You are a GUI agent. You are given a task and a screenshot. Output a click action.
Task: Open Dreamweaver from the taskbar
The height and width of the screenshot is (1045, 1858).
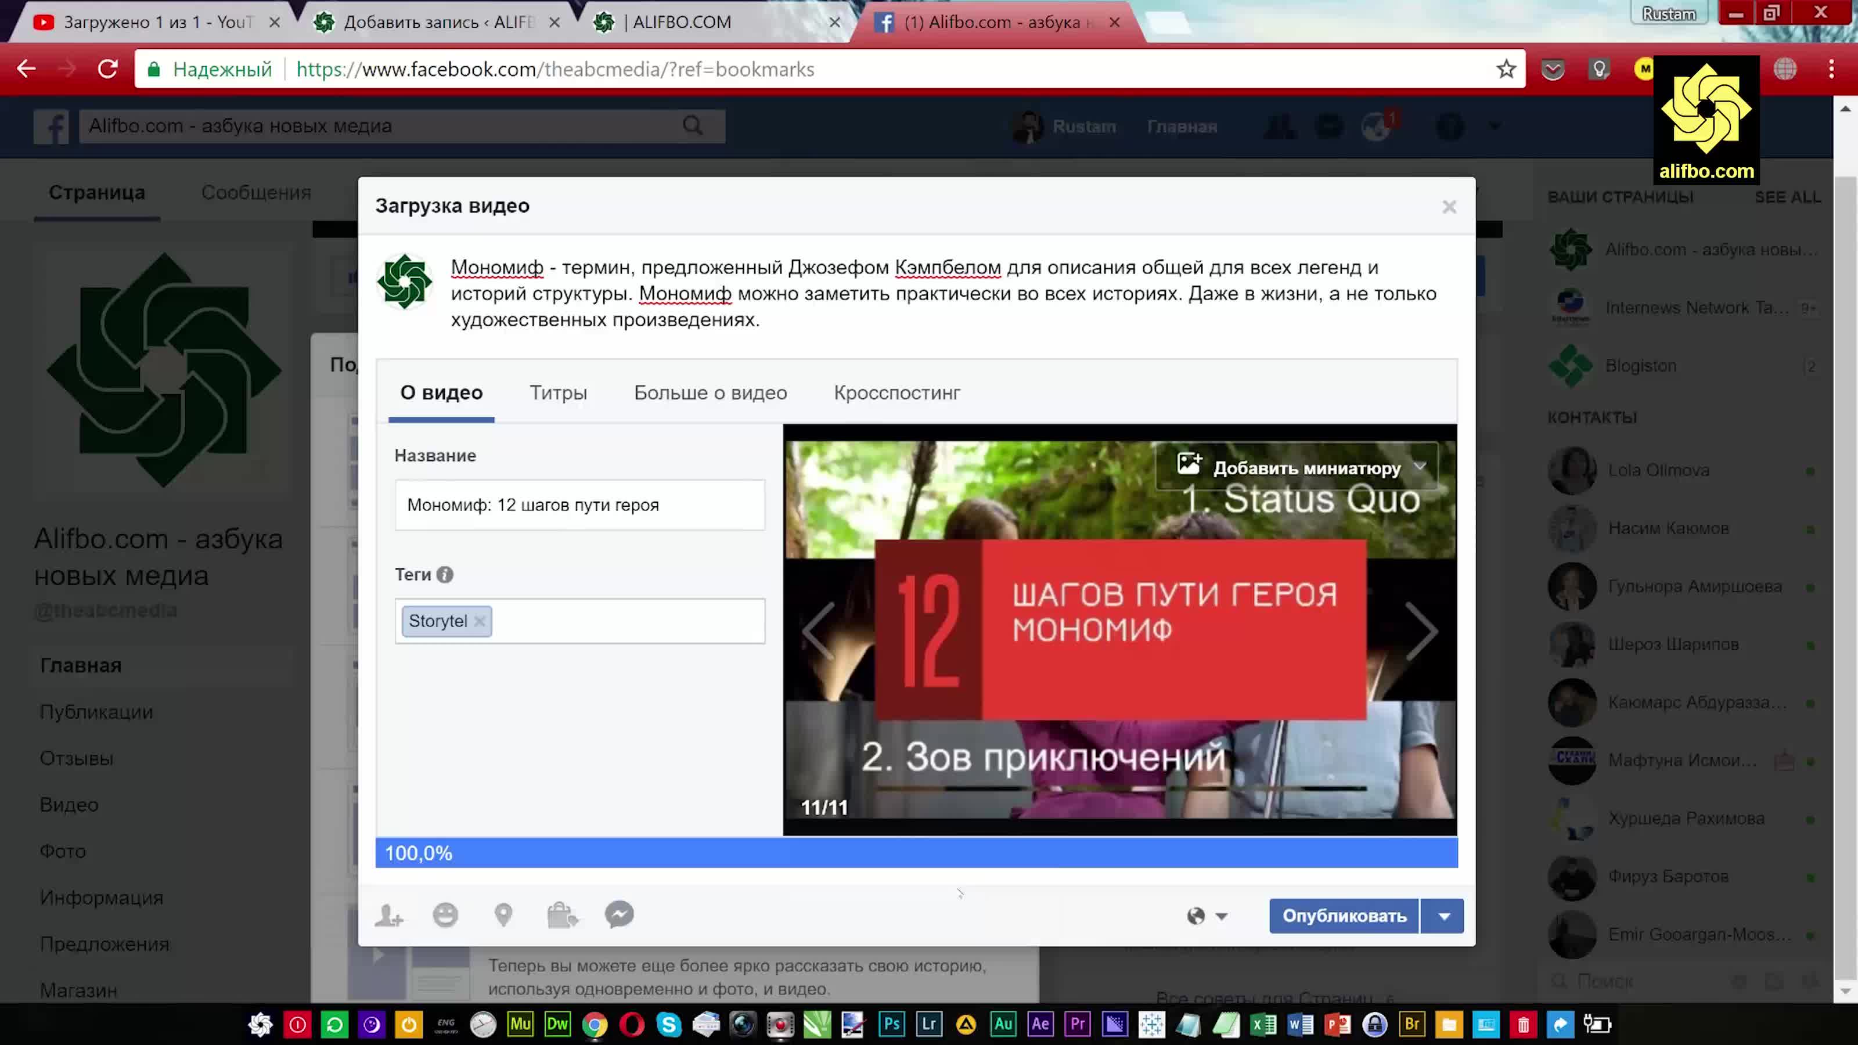click(x=557, y=1024)
